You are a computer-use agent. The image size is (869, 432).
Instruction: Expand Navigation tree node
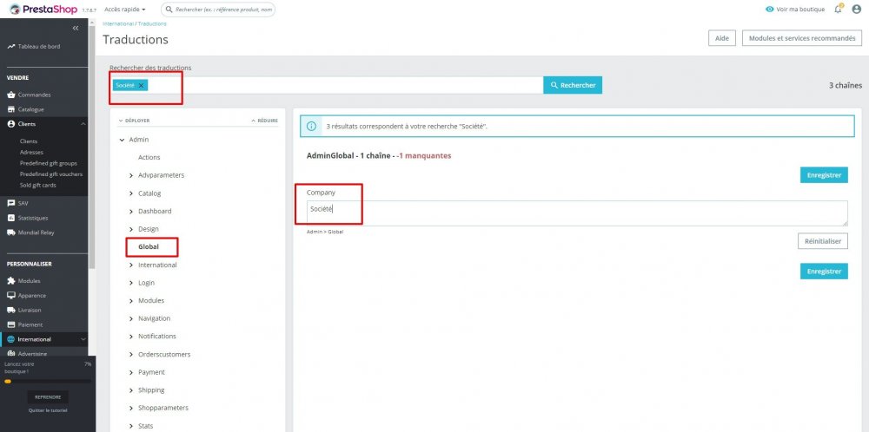pos(131,318)
